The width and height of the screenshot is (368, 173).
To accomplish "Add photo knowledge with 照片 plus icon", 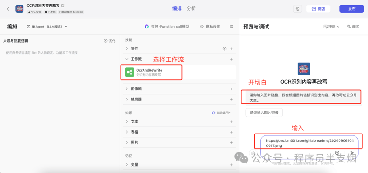I will tap(231, 142).
